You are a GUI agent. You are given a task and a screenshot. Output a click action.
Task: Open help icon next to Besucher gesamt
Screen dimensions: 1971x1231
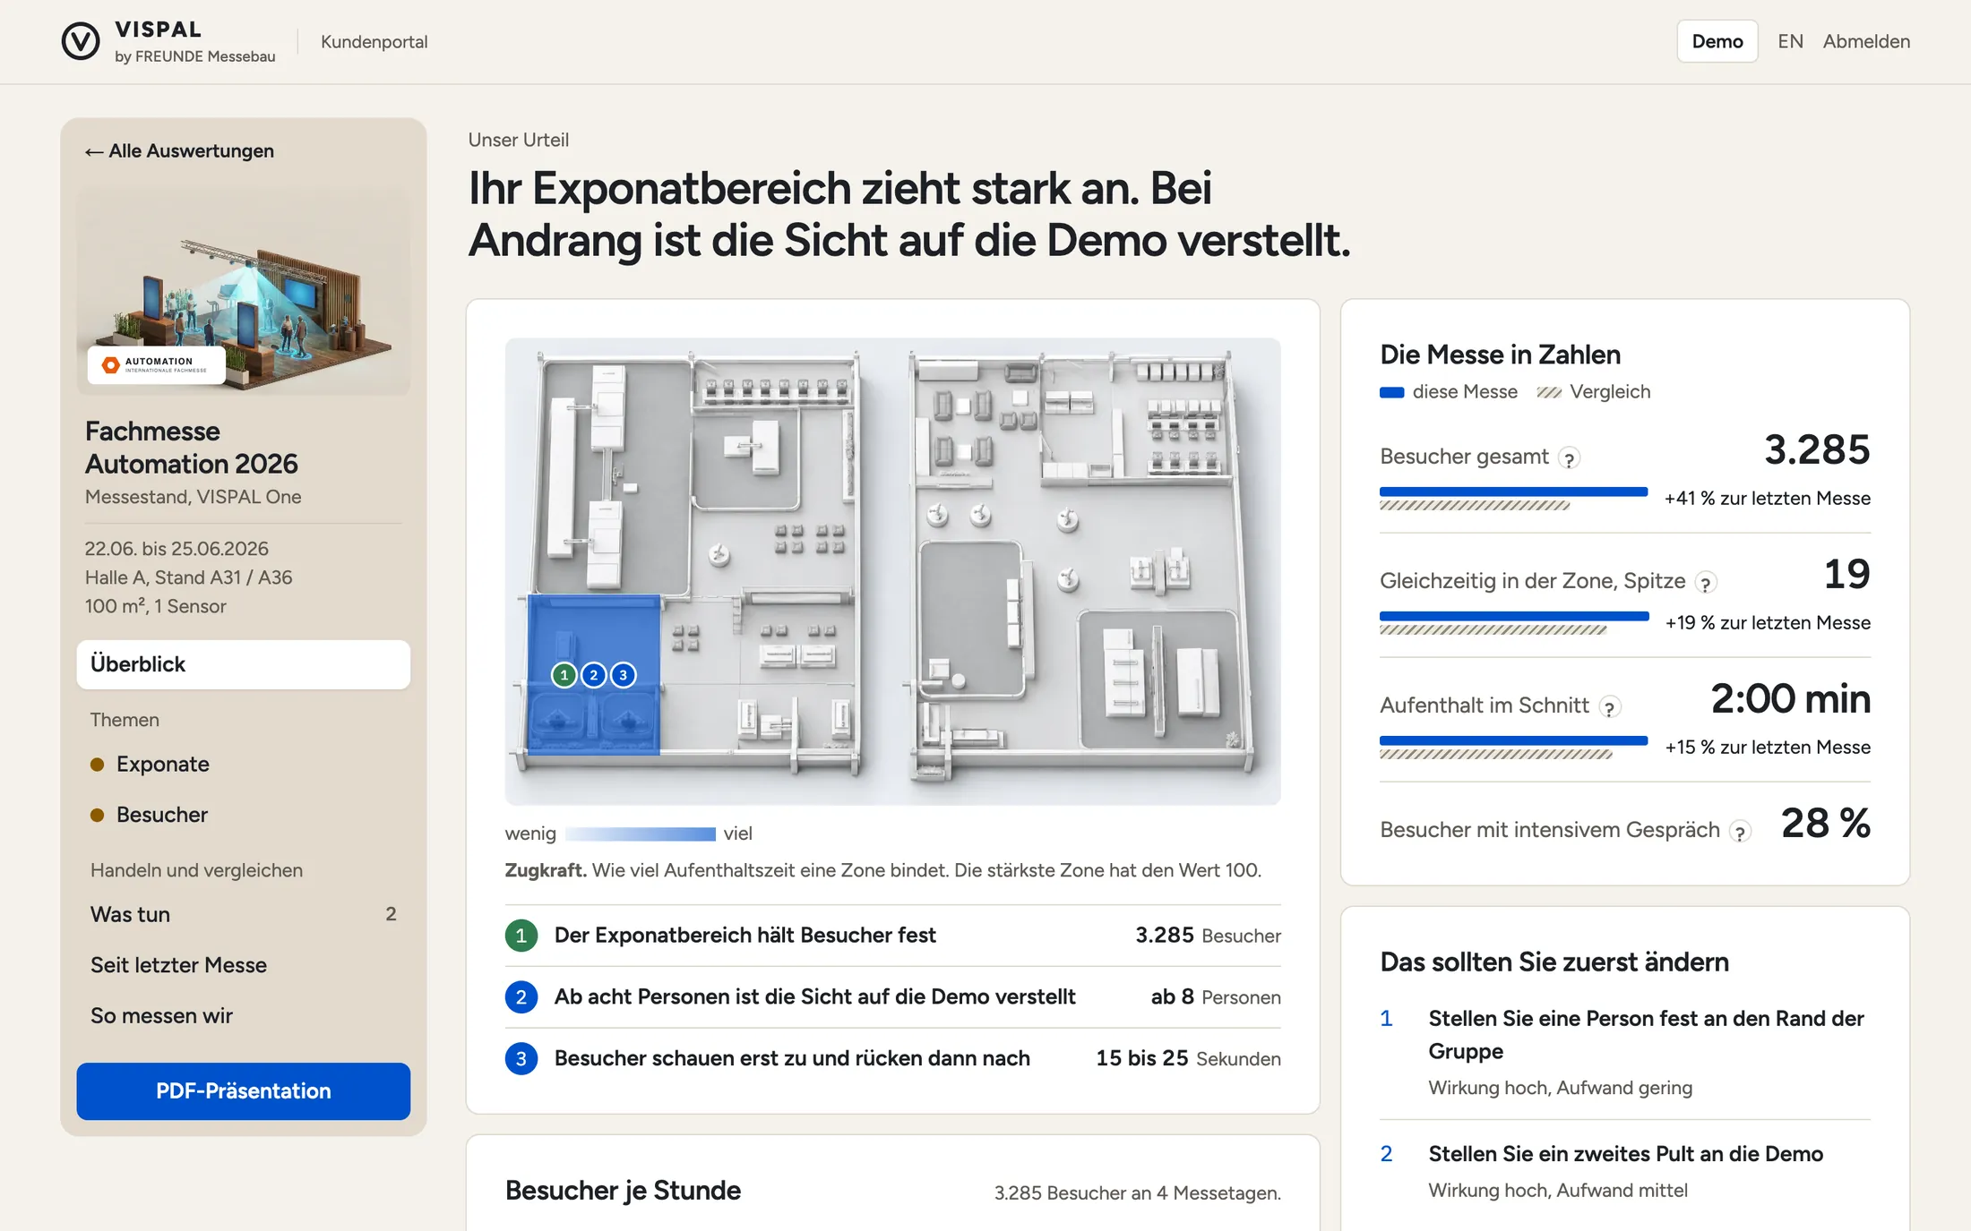[x=1569, y=458]
